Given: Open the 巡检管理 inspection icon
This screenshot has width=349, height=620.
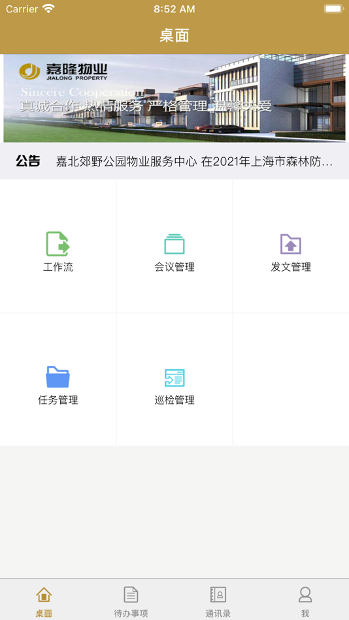Looking at the screenshot, I should tap(174, 378).
